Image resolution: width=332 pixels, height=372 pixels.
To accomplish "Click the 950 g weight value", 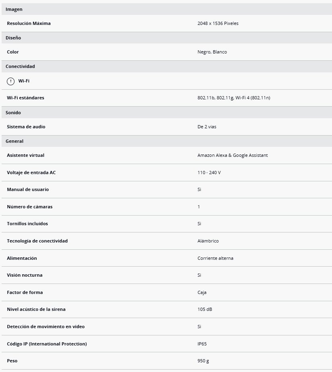I will click(x=203, y=361).
